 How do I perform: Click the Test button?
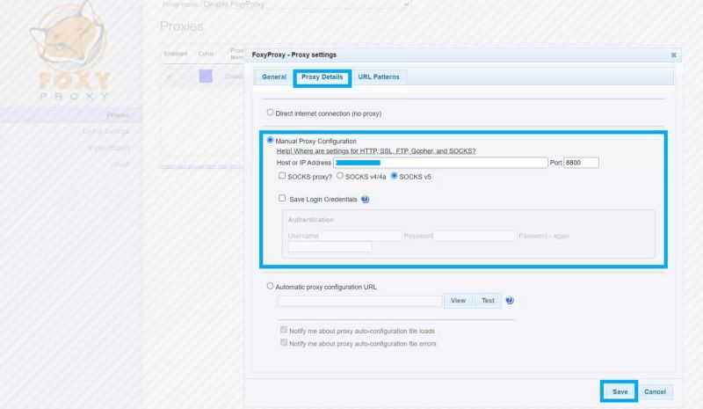(488, 300)
